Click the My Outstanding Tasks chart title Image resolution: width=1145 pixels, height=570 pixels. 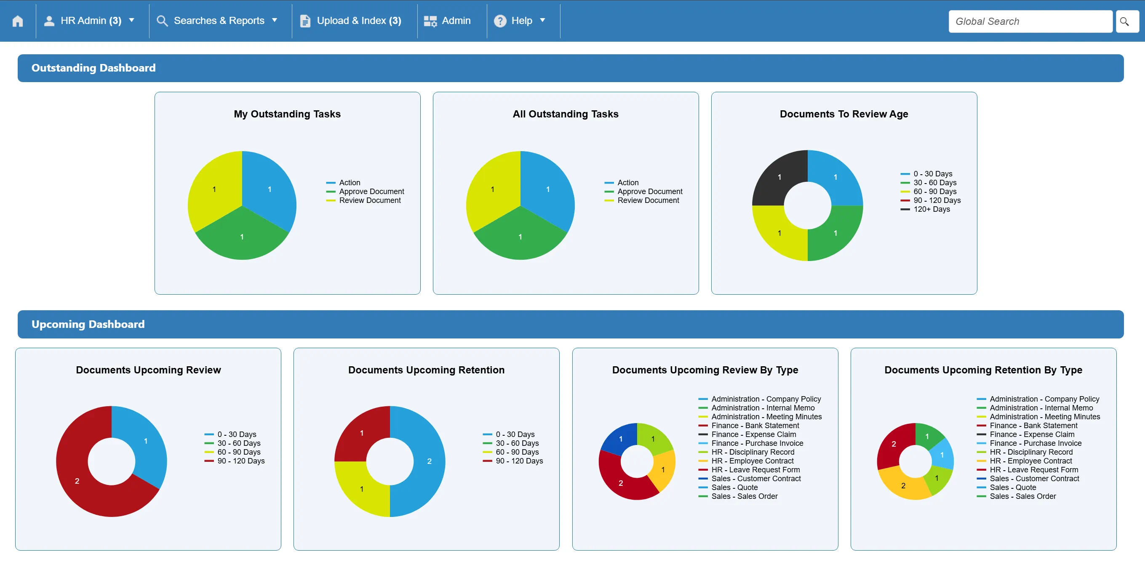pyautogui.click(x=287, y=114)
